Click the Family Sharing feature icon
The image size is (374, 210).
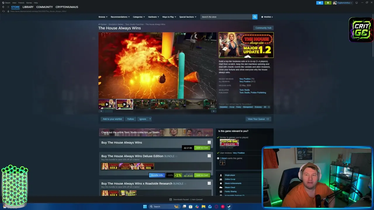pos(221,192)
